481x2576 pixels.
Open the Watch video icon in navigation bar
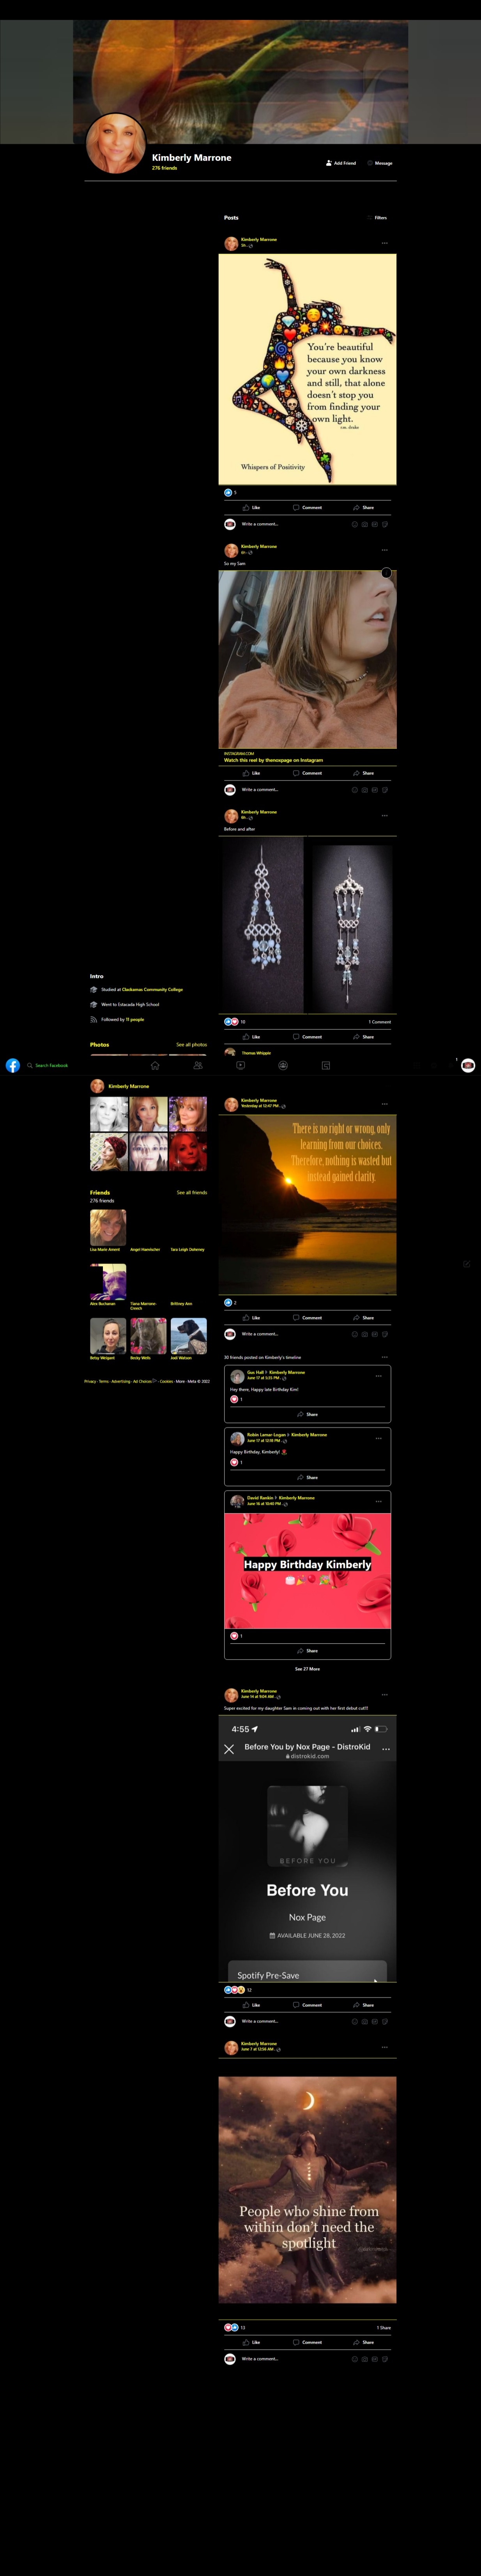click(240, 1065)
